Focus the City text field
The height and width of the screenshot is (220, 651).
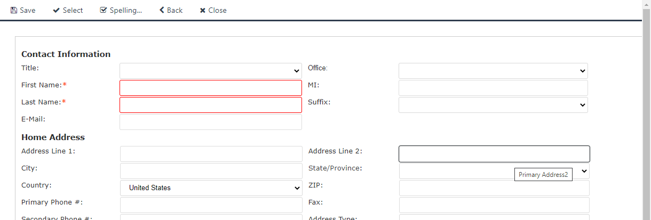click(x=211, y=171)
